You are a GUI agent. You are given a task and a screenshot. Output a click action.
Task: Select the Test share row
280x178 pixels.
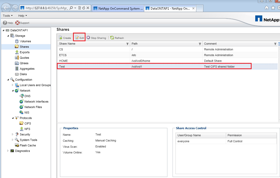click(x=104, y=66)
